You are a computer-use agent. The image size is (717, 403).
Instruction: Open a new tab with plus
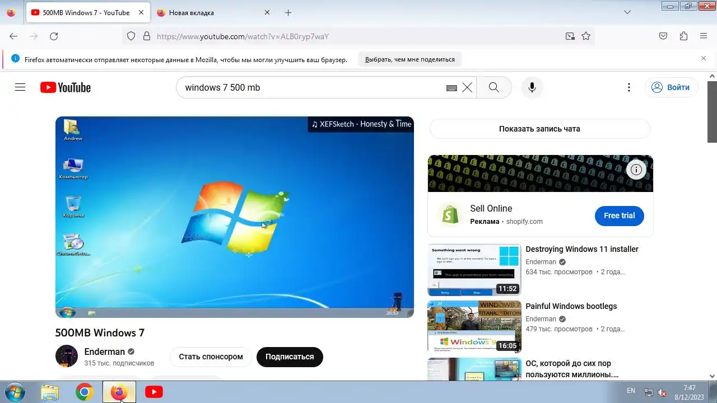coord(288,12)
